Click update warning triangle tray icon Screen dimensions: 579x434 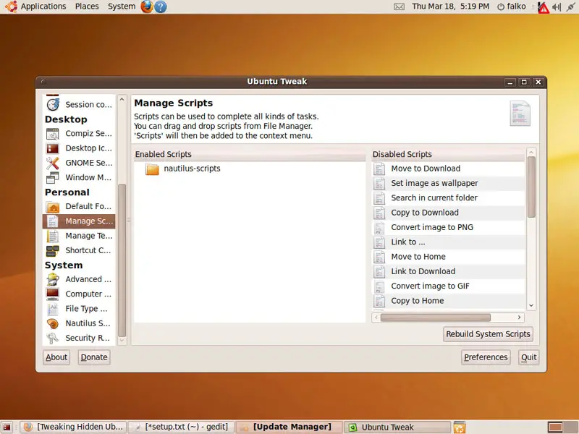click(544, 7)
